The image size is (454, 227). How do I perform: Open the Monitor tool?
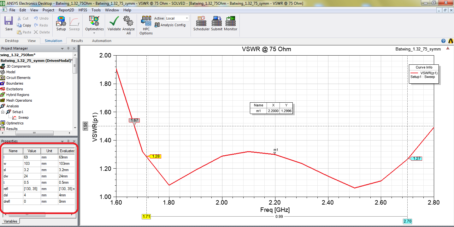point(231,24)
